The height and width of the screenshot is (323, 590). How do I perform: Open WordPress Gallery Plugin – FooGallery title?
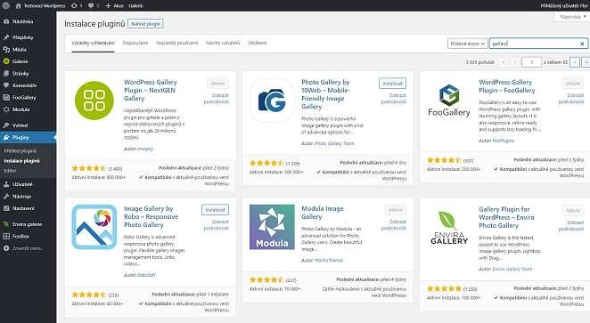point(507,86)
